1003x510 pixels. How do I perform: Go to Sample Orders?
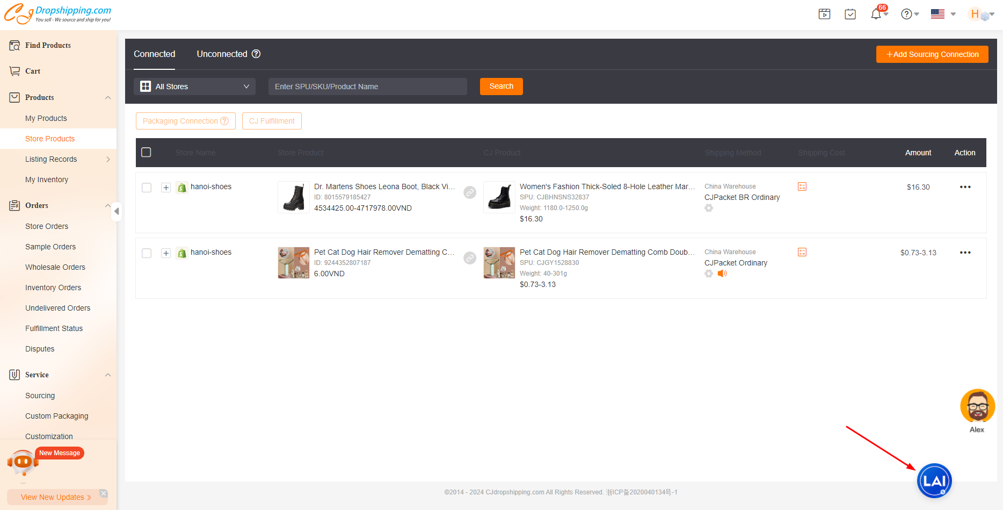[x=50, y=247]
